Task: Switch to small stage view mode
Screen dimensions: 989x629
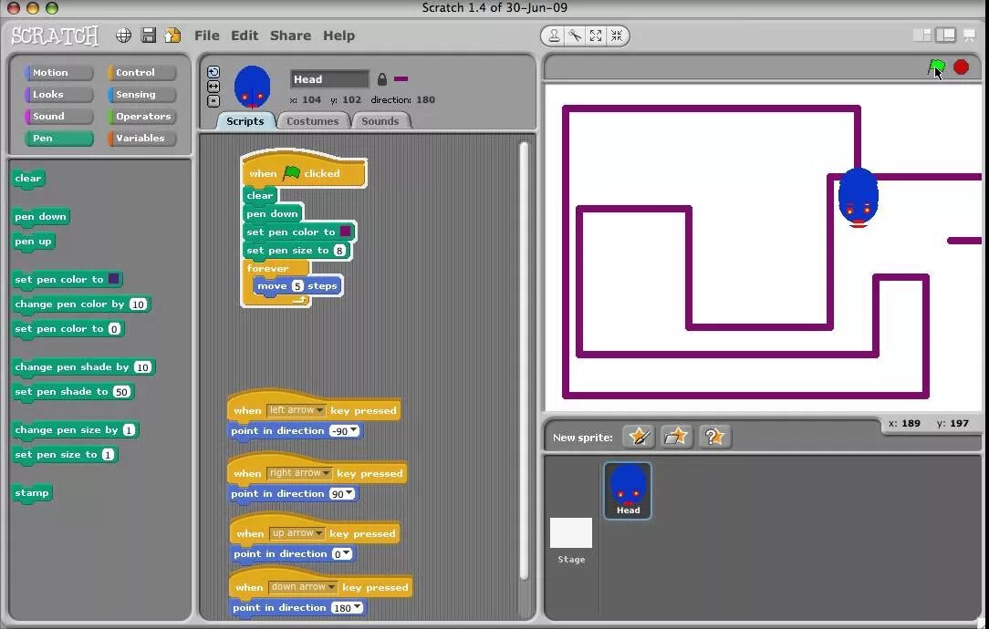Action: pos(921,36)
